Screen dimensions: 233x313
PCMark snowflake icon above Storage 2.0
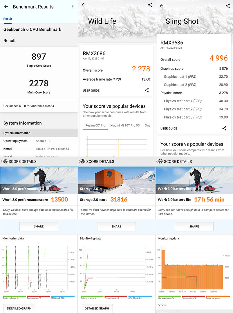click(83, 161)
